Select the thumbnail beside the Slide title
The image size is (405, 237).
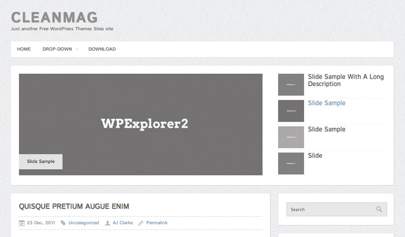(291, 163)
